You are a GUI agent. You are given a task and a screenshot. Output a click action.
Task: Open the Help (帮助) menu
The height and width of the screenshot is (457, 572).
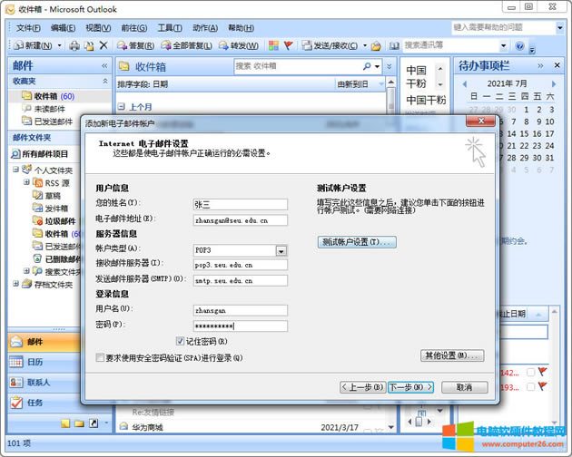241,28
